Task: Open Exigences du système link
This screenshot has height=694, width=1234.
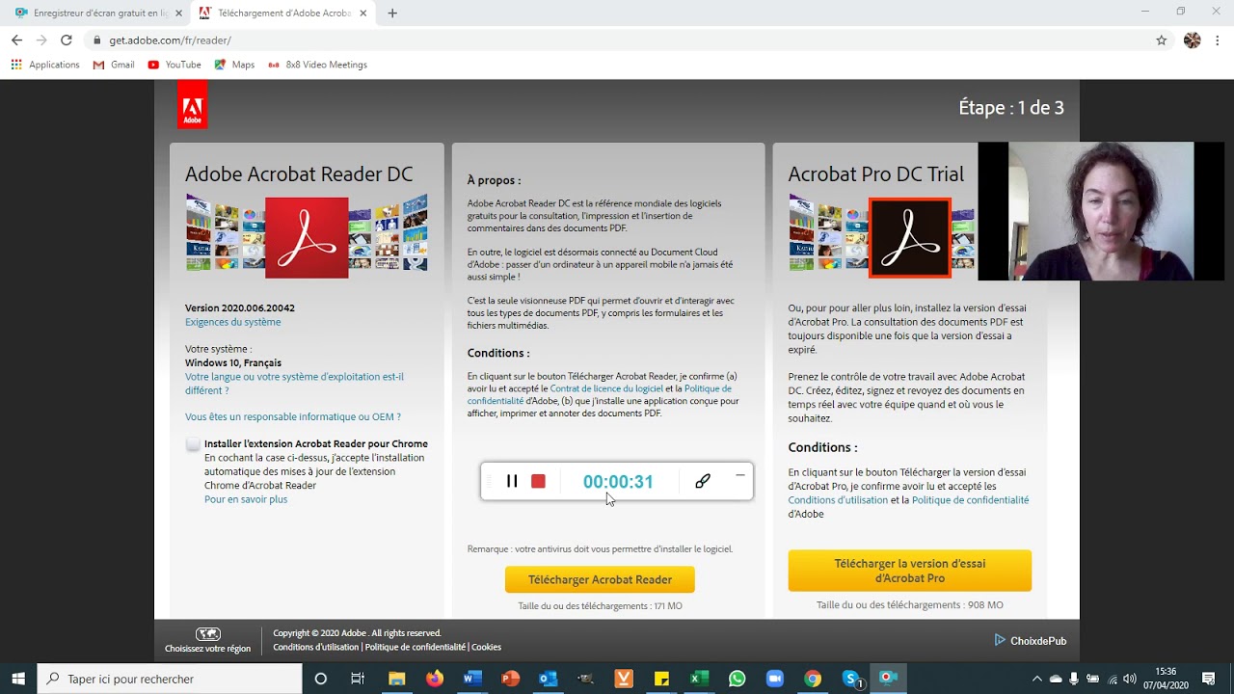Action: 233,322
